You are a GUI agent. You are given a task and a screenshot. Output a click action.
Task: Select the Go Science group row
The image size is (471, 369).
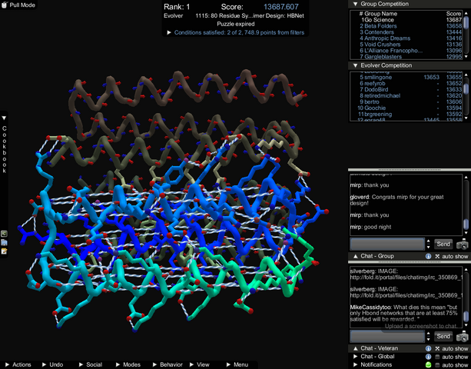pos(406,20)
